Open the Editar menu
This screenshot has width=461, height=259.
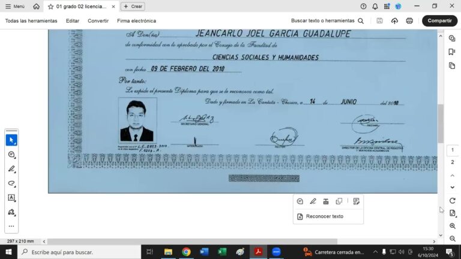(x=72, y=21)
